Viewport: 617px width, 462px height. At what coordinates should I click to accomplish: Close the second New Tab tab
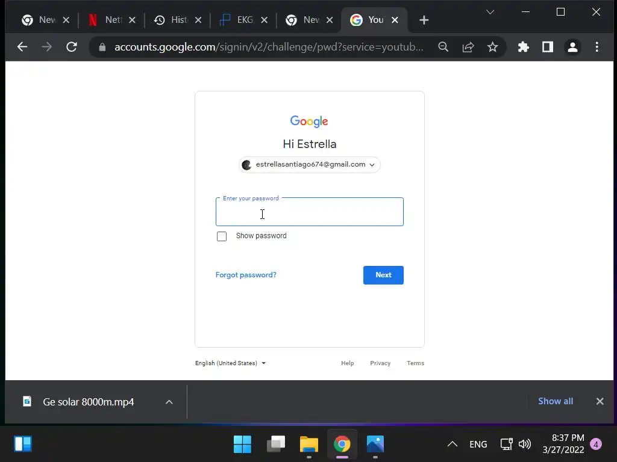click(x=330, y=20)
